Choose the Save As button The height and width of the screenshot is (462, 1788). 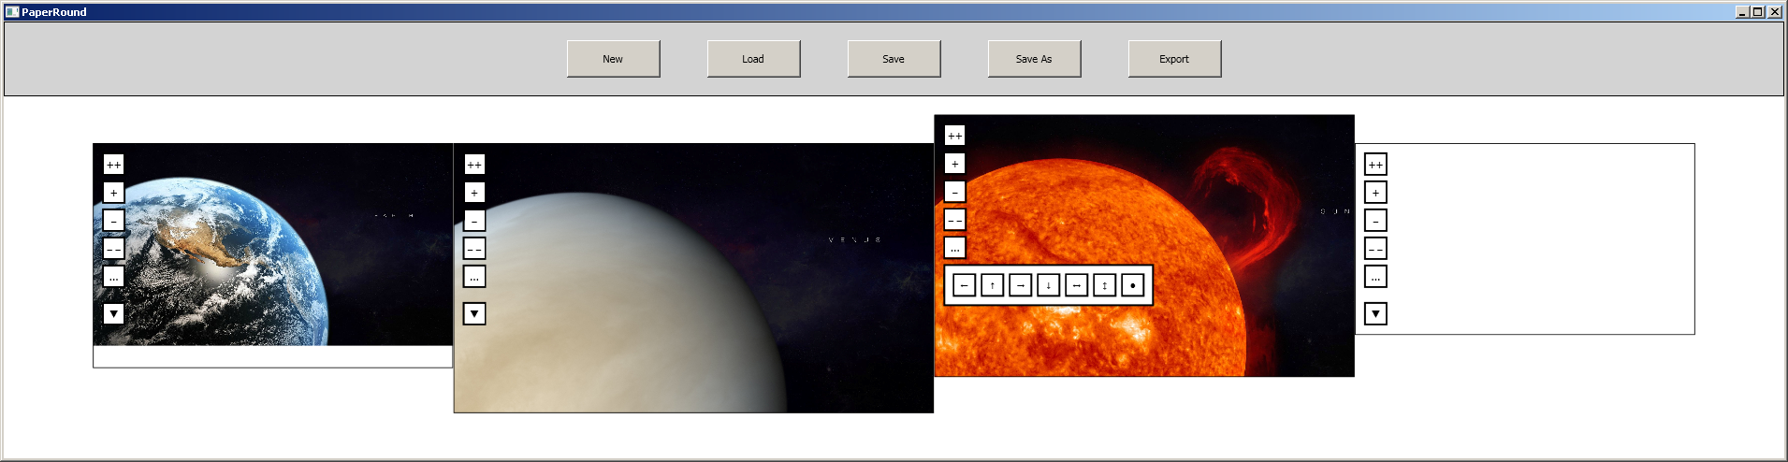coord(1034,59)
